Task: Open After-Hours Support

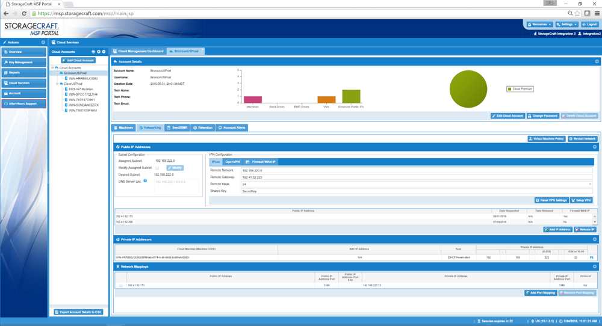Action: pos(24,103)
